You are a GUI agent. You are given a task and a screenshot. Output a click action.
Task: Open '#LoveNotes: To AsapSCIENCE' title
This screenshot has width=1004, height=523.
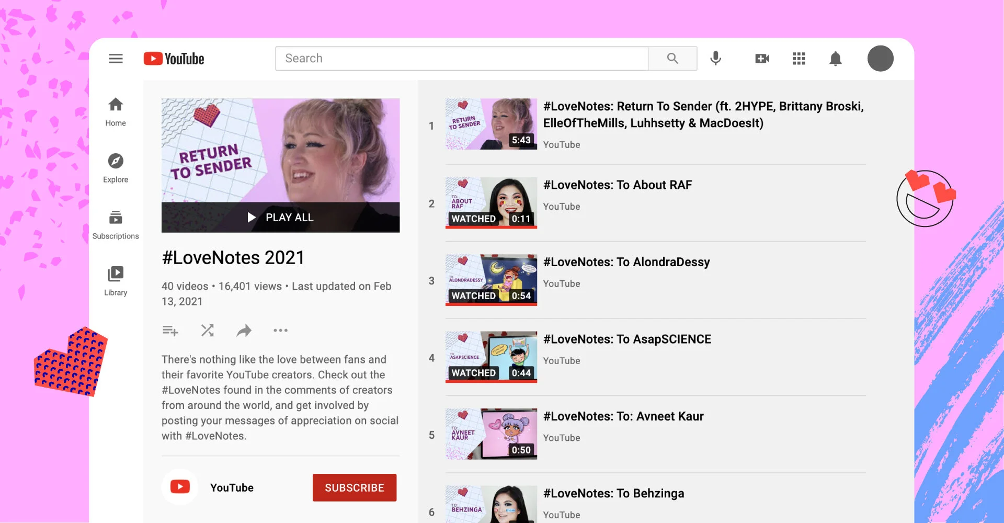[x=627, y=339]
